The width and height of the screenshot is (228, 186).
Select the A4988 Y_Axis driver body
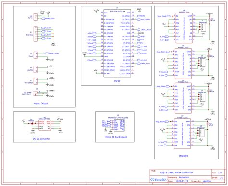click(183, 64)
